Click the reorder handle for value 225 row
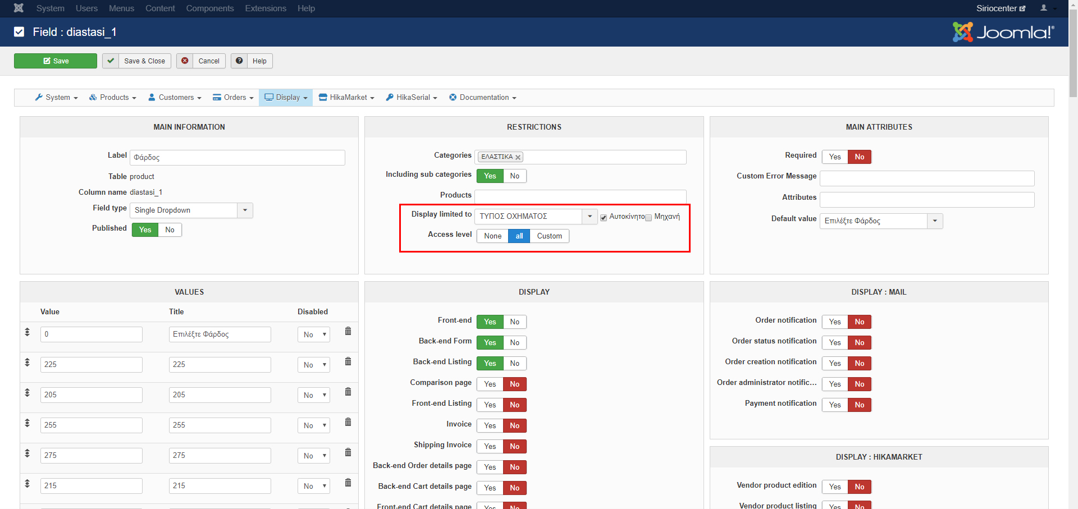Image resolution: width=1078 pixels, height=509 pixels. tap(27, 363)
